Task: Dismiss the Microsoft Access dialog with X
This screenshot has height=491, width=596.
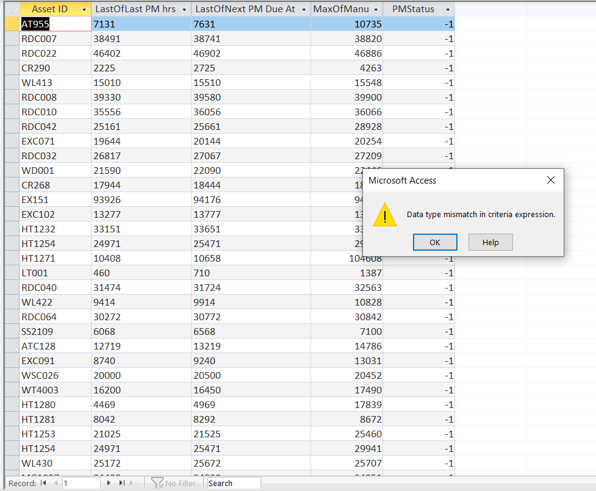Action: [x=550, y=180]
